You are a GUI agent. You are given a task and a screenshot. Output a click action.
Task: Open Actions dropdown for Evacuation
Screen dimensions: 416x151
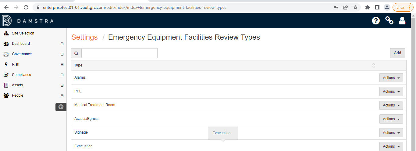(391, 146)
